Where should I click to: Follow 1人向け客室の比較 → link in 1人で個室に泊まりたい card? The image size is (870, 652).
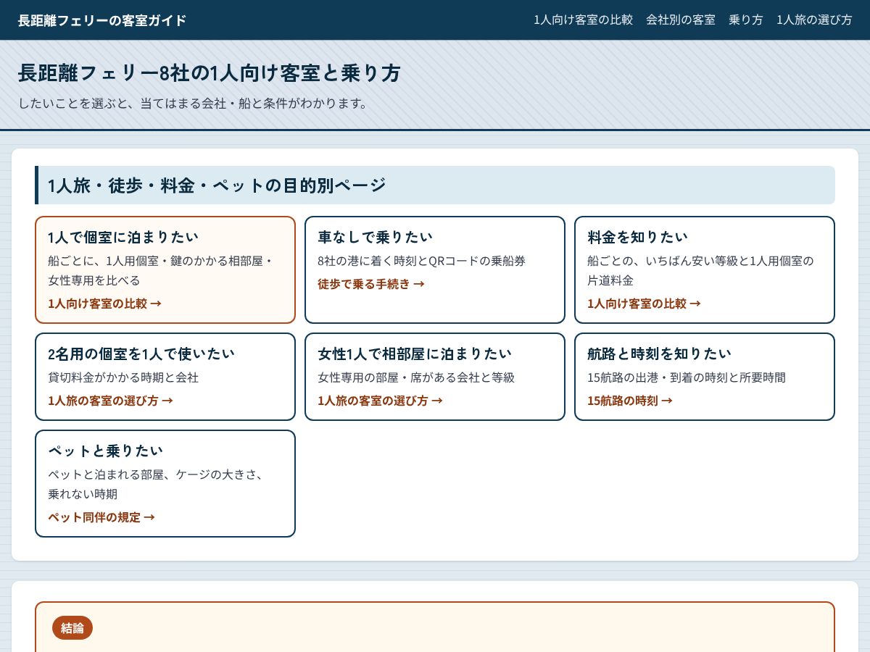tap(104, 304)
